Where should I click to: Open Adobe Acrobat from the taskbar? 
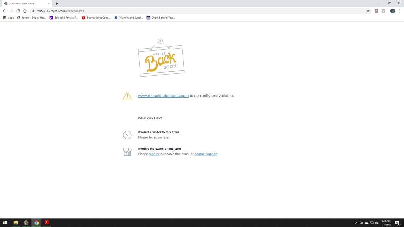[47, 223]
